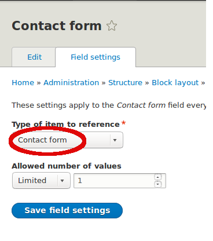
Task: Open the Field settings tab
Action: pyautogui.click(x=96, y=57)
